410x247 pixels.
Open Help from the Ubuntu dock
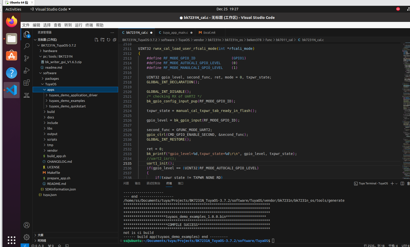[x=12, y=73]
